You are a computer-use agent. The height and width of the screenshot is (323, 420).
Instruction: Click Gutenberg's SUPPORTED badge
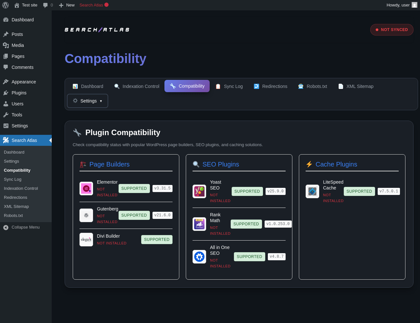coord(134,215)
